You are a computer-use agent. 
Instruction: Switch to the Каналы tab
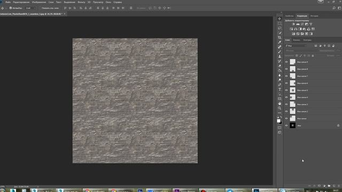(x=297, y=40)
